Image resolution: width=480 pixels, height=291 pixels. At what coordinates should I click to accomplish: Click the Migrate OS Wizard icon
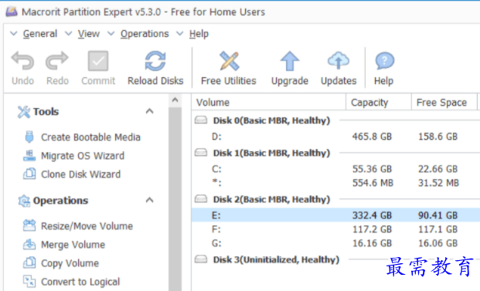click(29, 156)
